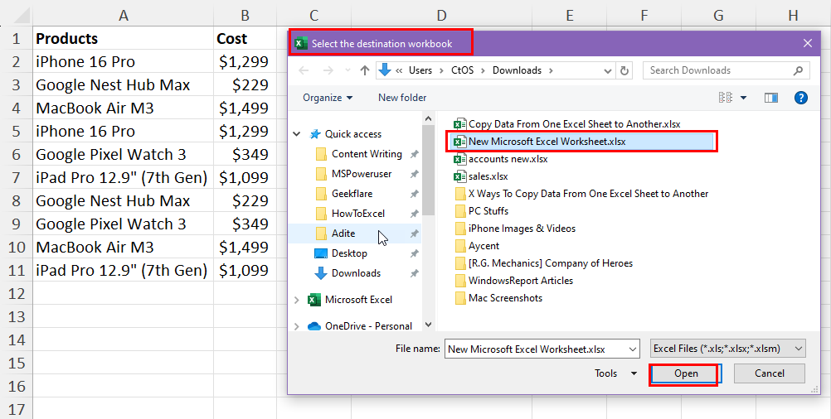Image resolution: width=831 pixels, height=419 pixels.
Task: Collapse Quick access tree node
Action: 297,134
